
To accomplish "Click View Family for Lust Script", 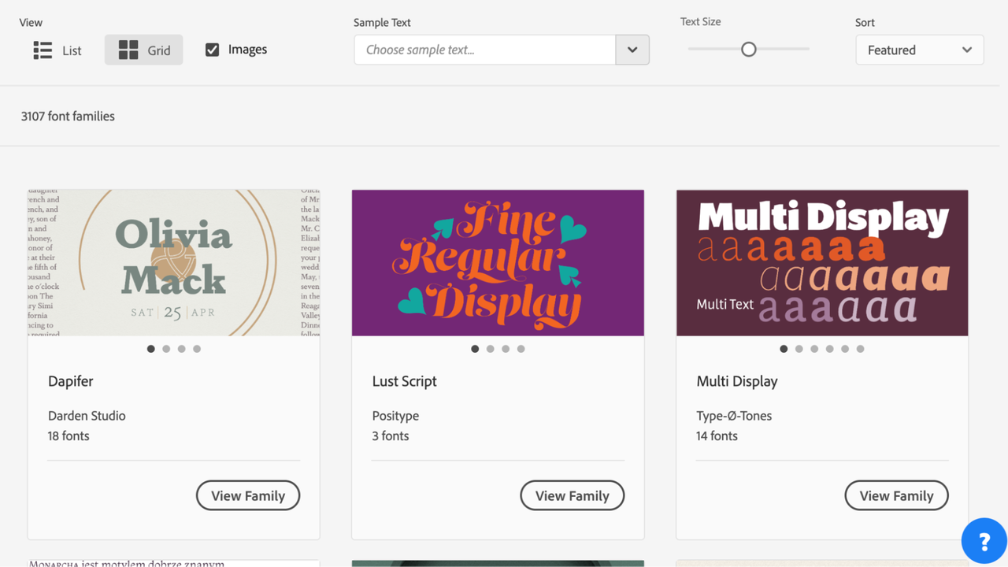I will (x=572, y=495).
